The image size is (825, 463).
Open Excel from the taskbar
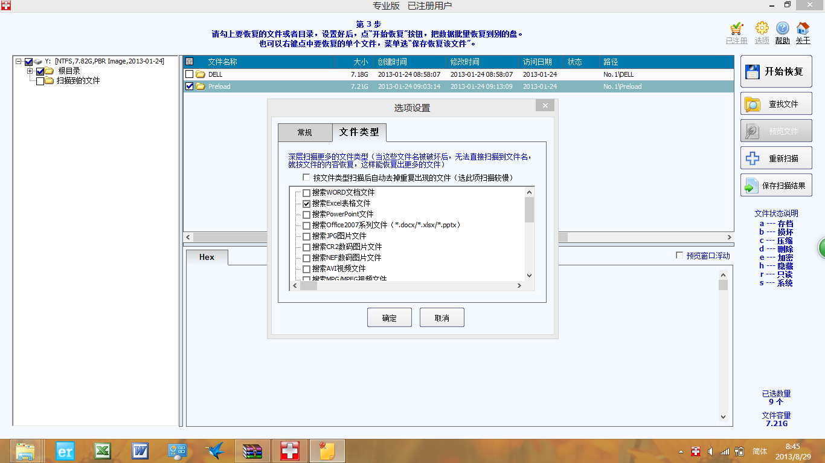point(103,450)
